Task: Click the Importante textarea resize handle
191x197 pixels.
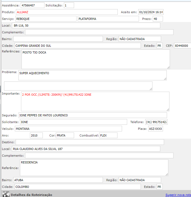Action: 168,110
